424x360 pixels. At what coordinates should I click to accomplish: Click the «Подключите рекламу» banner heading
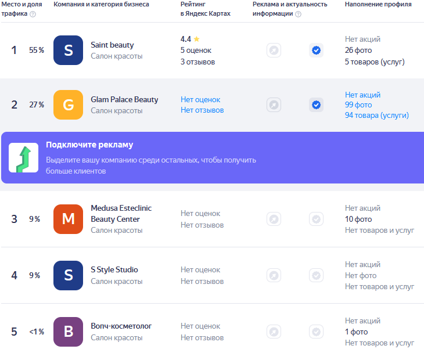pyautogui.click(x=89, y=145)
